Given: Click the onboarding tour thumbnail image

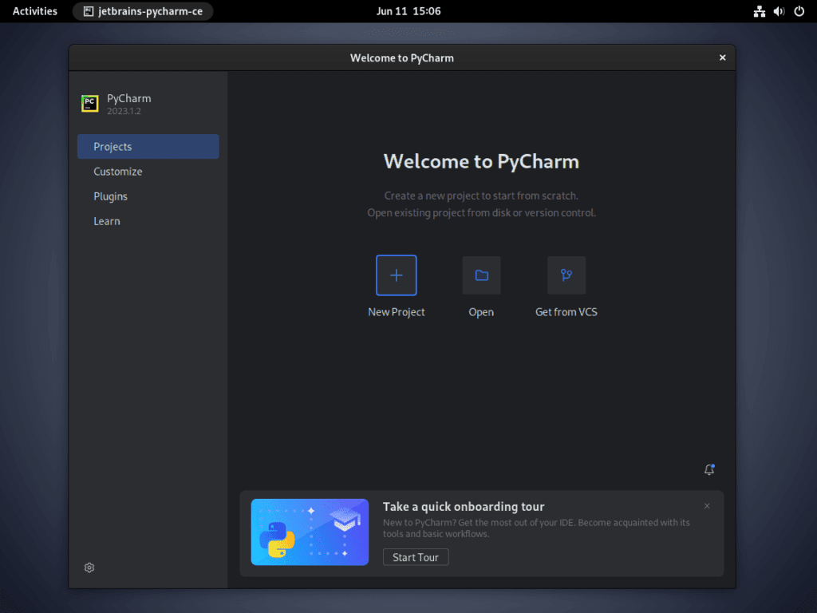Looking at the screenshot, I should tap(310, 531).
